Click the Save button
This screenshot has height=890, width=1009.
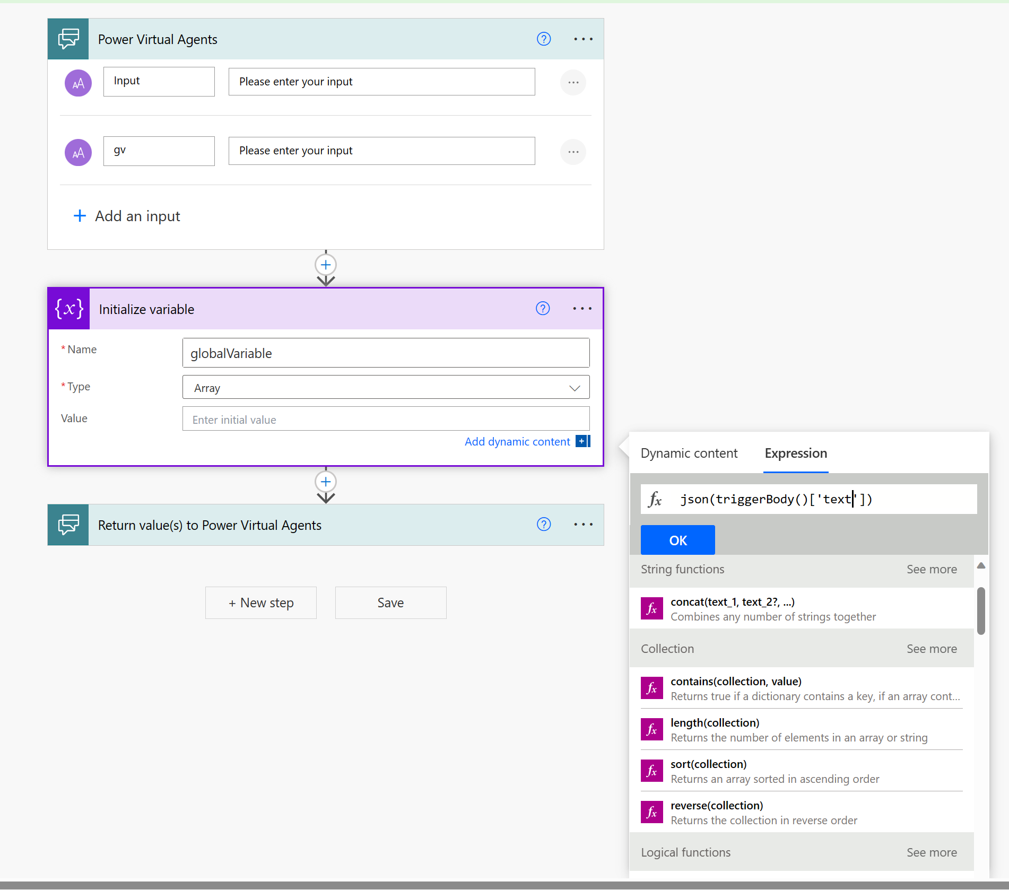390,603
